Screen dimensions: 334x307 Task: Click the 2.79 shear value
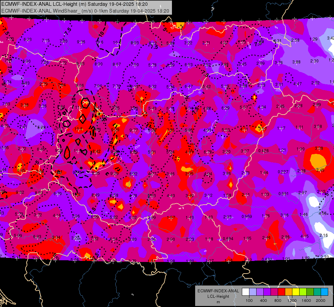43,84
